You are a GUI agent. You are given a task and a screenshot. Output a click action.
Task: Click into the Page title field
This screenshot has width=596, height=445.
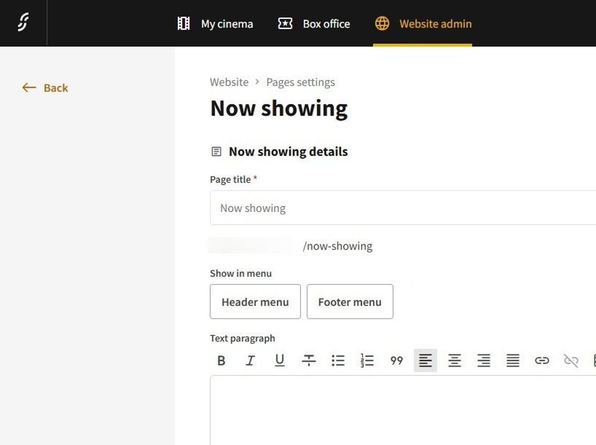(403, 208)
